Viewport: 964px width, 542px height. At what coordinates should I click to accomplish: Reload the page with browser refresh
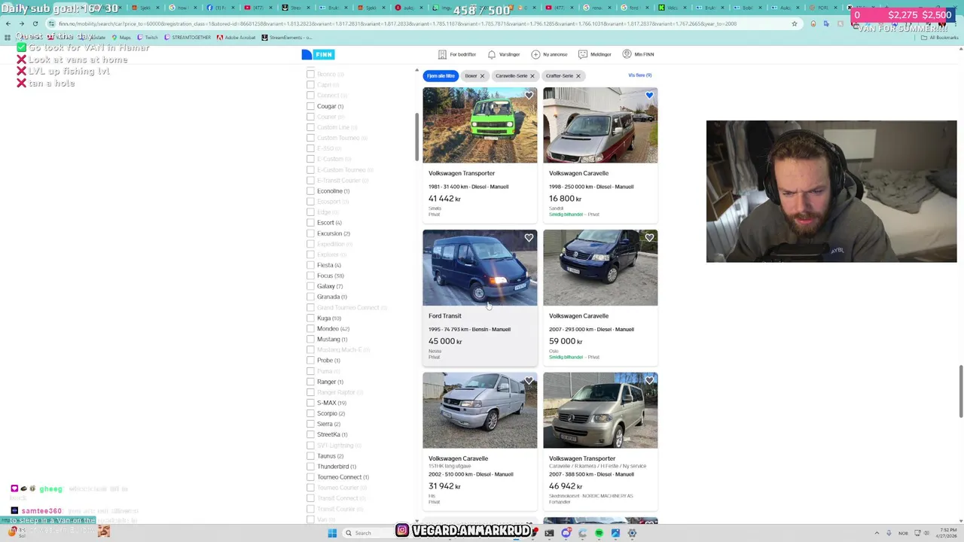35,23
